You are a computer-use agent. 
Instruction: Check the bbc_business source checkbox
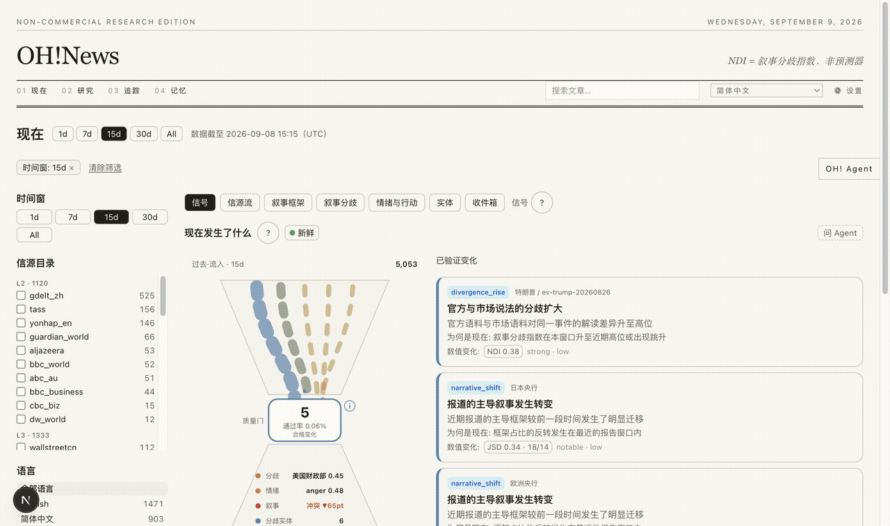[21, 392]
